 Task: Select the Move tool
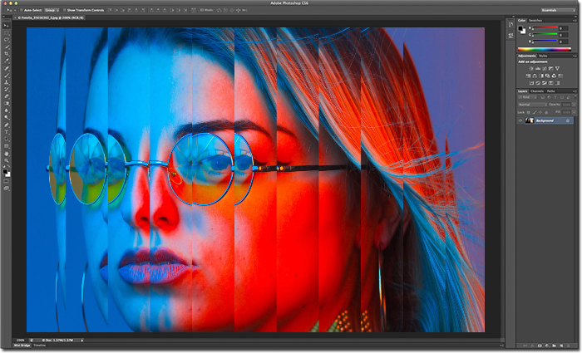coord(7,26)
